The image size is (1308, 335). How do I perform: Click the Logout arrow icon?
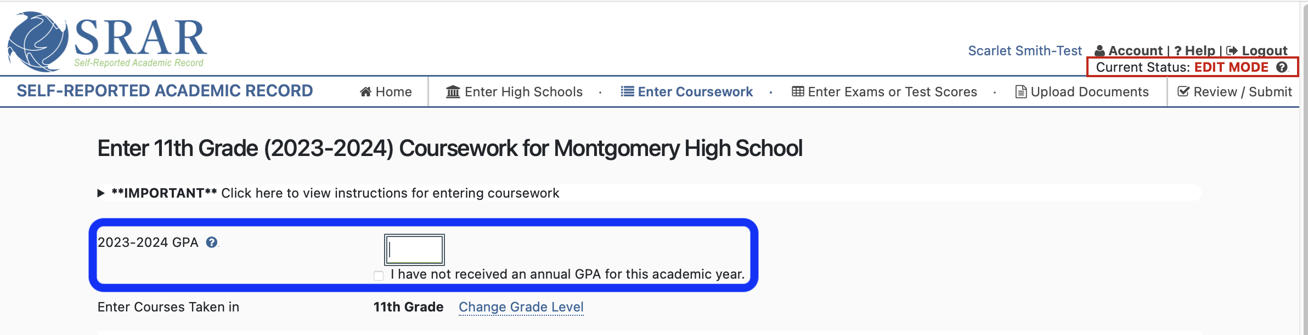[x=1232, y=51]
